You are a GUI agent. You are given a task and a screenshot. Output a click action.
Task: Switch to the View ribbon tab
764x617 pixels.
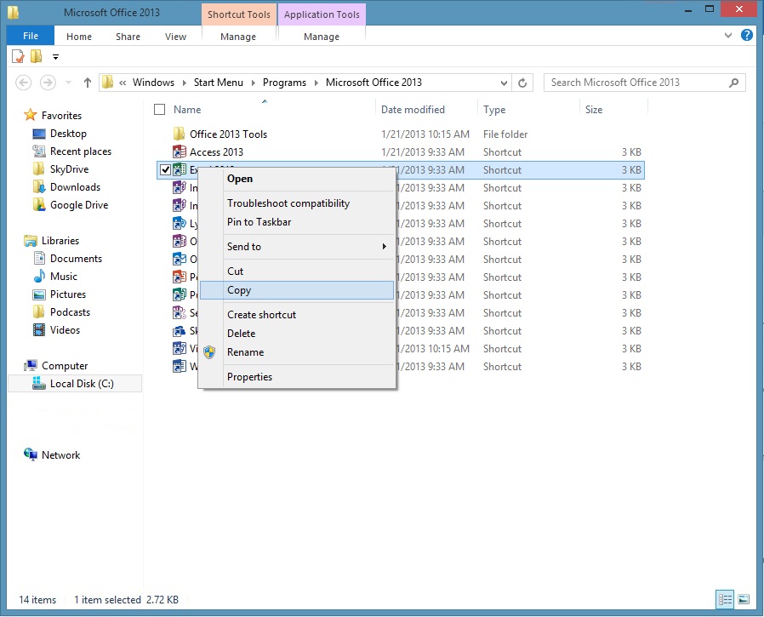[x=175, y=37]
